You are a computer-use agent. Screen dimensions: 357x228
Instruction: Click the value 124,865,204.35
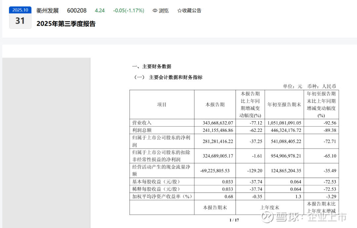coord(286,171)
